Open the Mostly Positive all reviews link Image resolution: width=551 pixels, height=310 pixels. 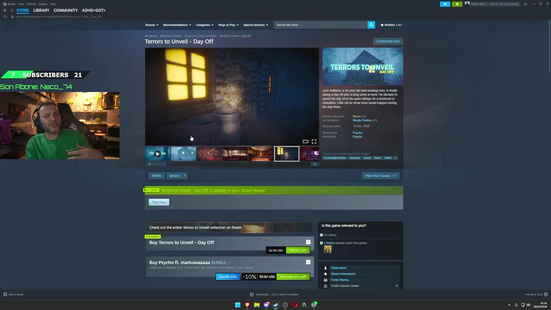(x=362, y=121)
